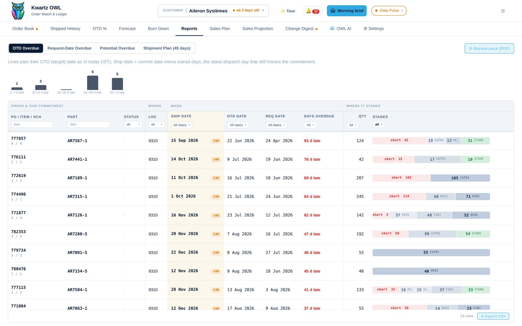
Task: Open the Burn Down tab
Action: 158,29
